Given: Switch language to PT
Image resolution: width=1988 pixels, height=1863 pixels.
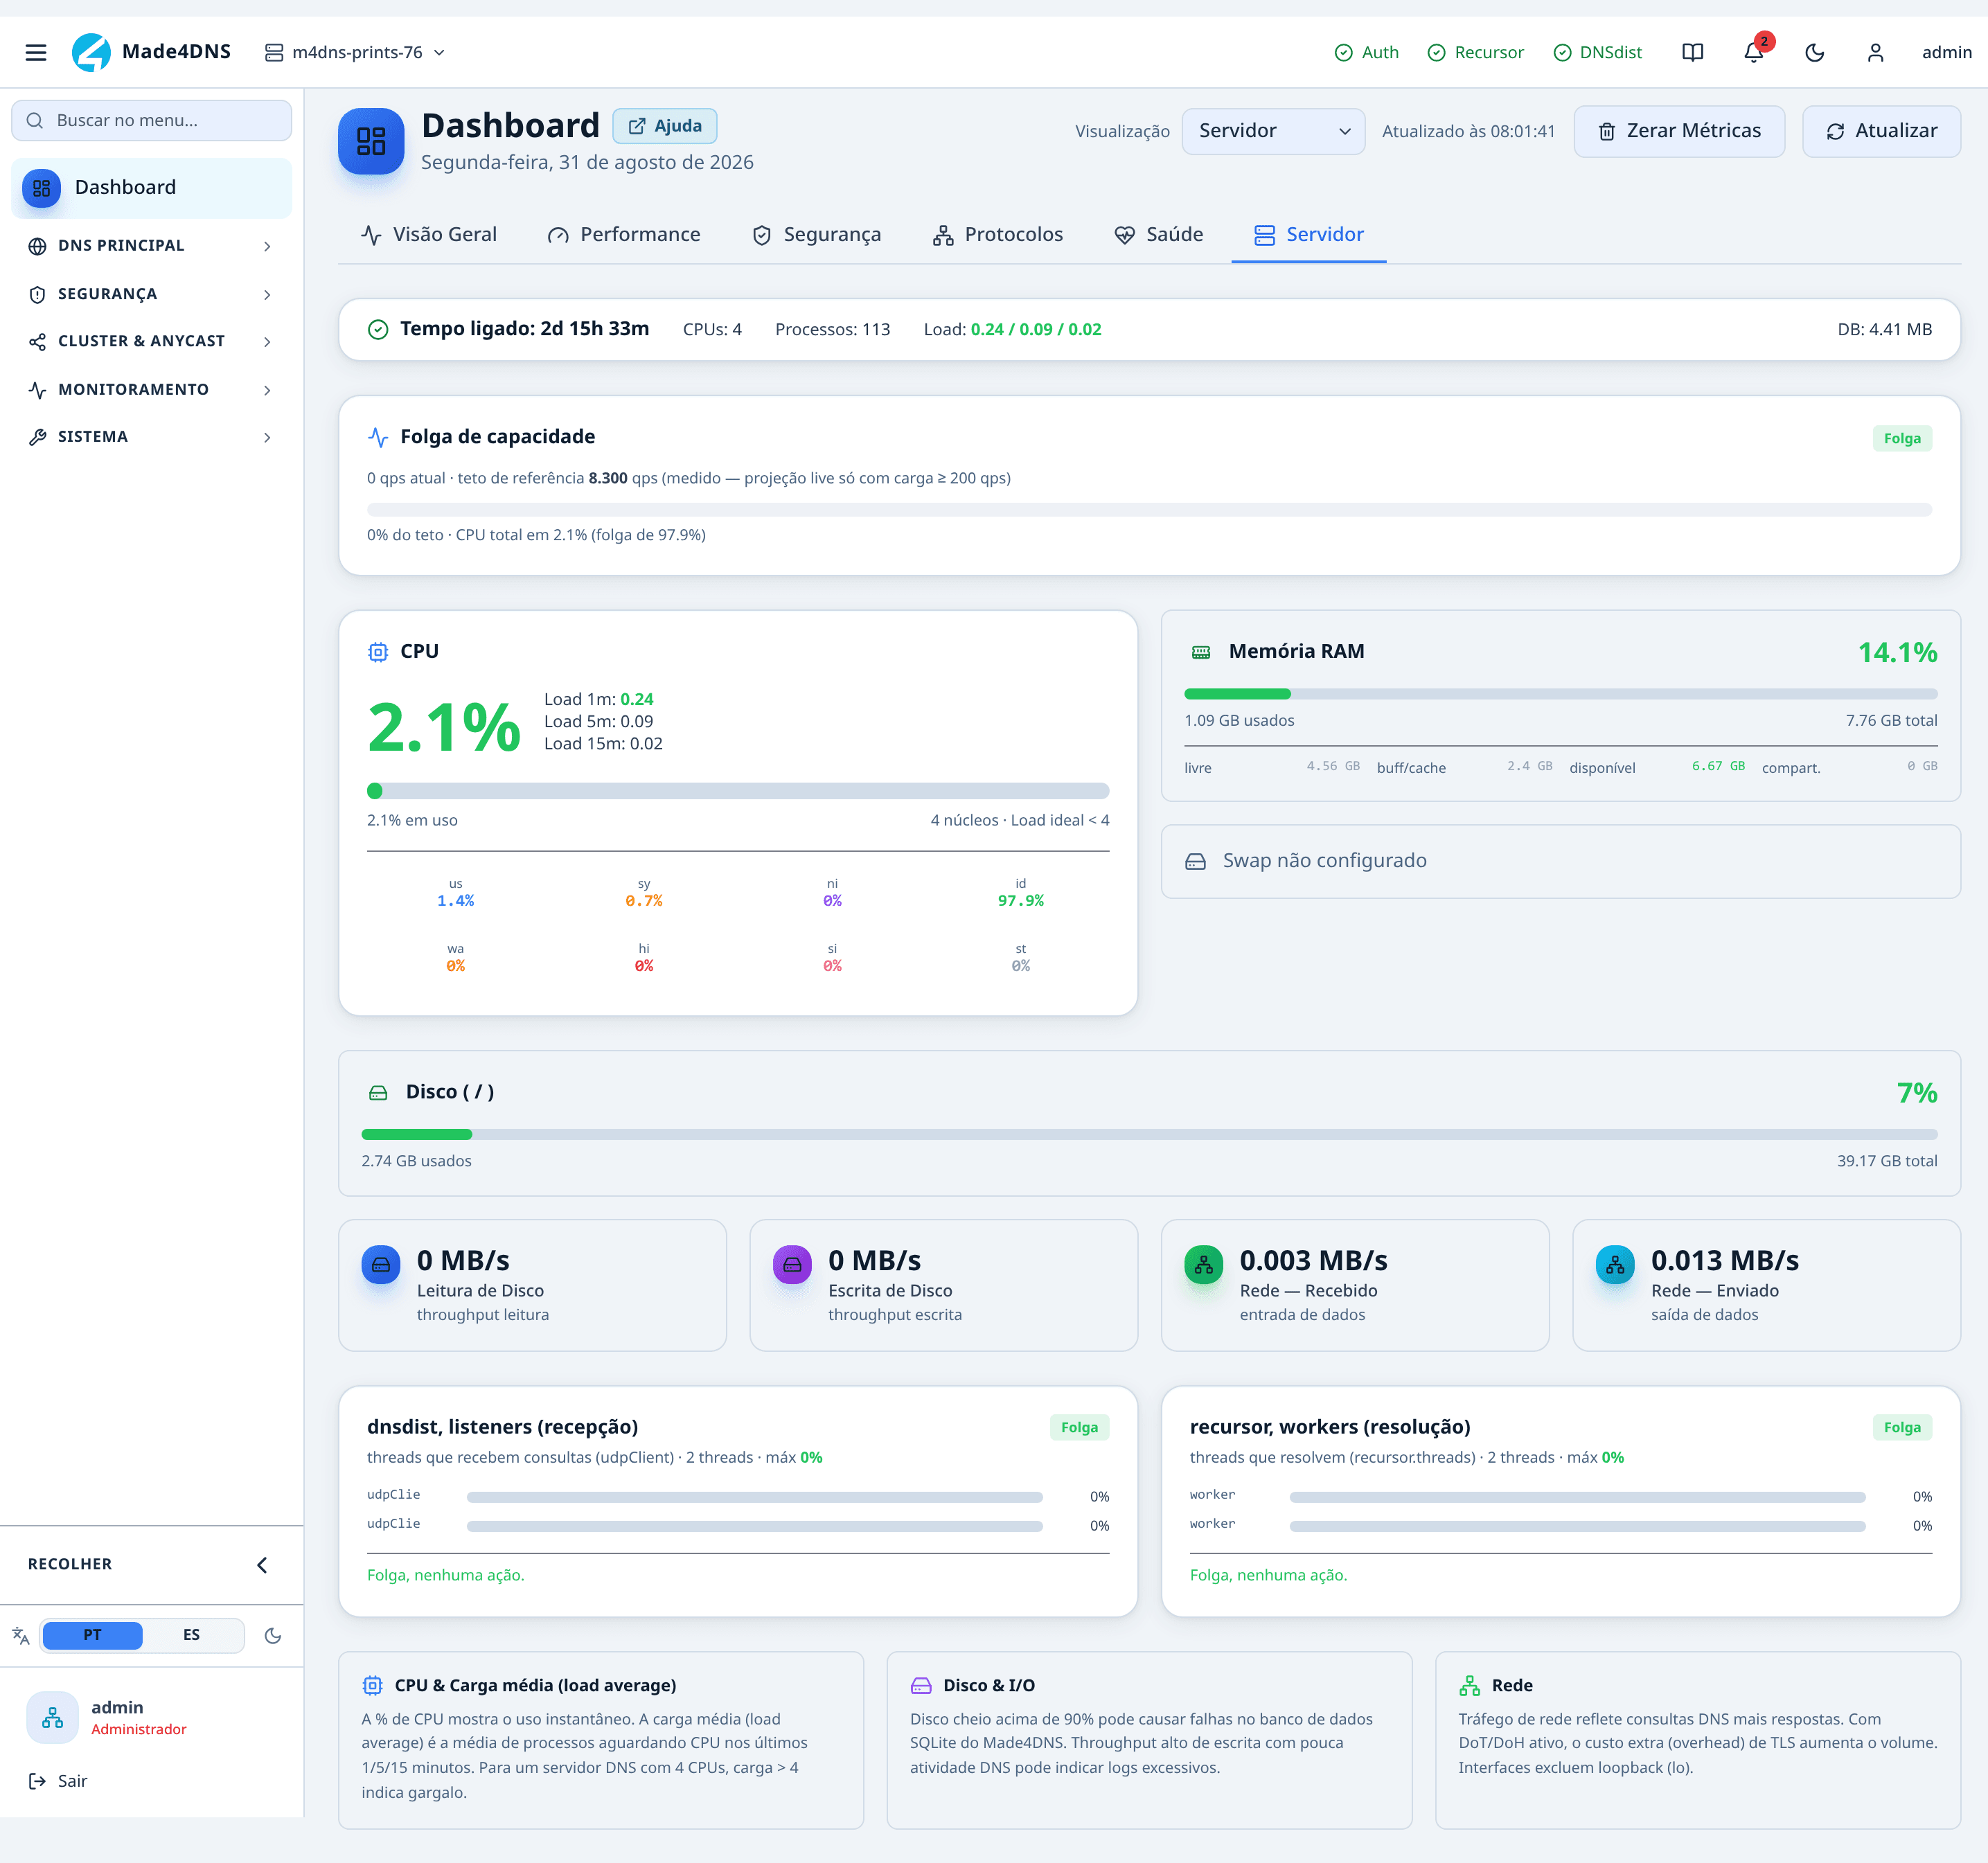Looking at the screenshot, I should point(92,1636).
